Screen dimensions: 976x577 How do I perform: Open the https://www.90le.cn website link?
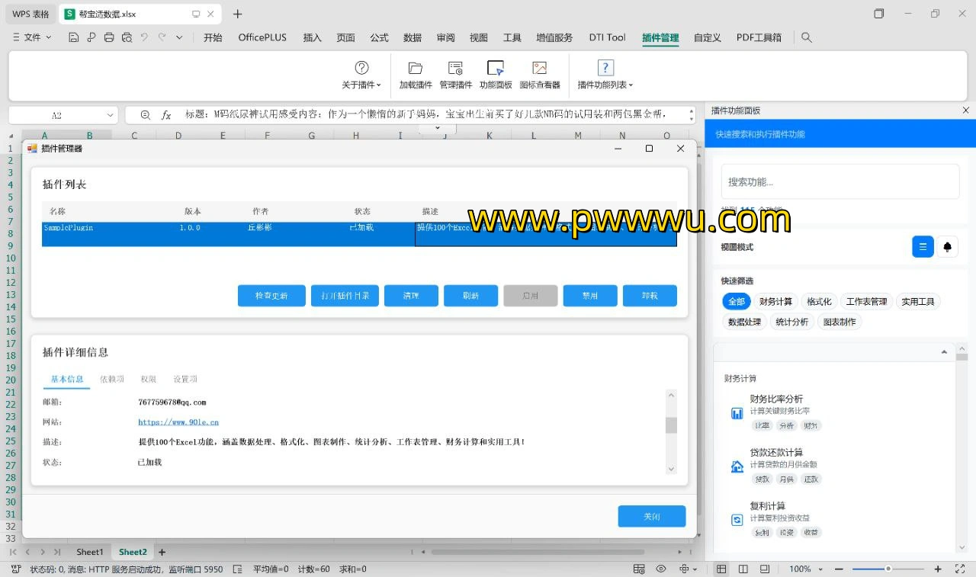(178, 422)
